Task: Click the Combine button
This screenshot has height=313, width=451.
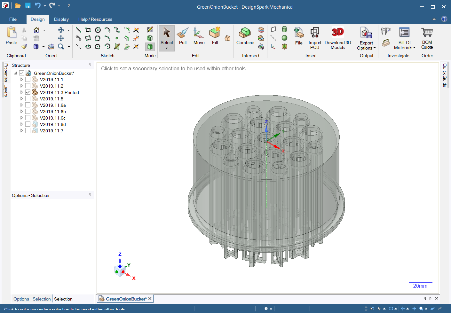Action: 245,36
